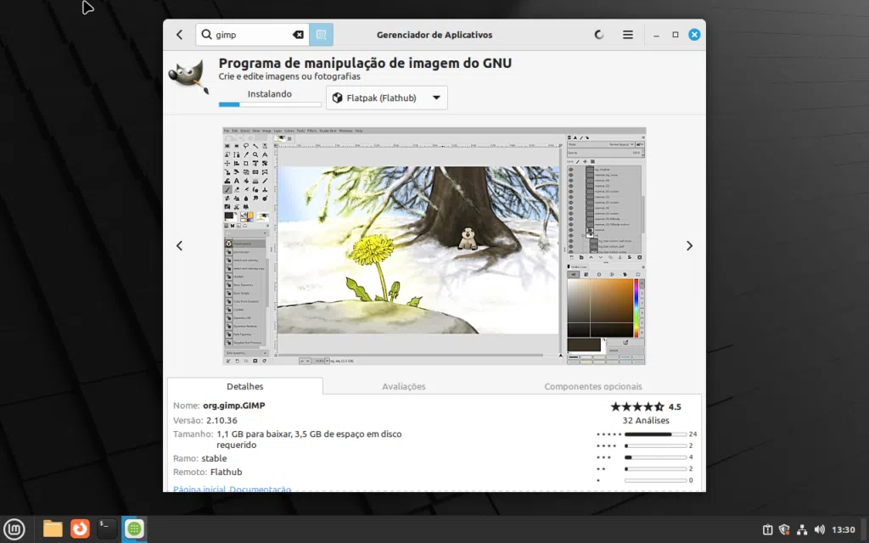
Task: Click the back arrow navigation icon
Action: 179,34
